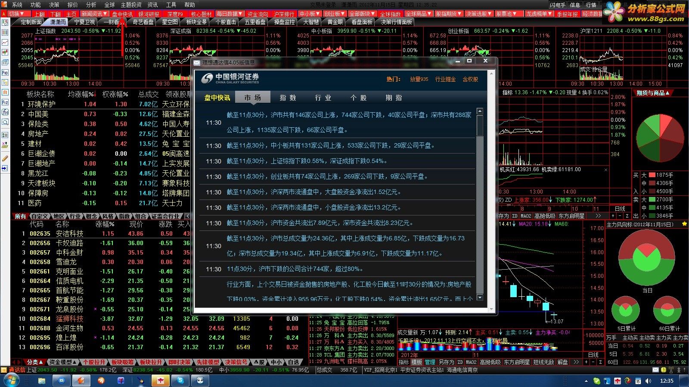Click the line chart icon in left sidebar
This screenshot has height=387, width=689.
coord(5,43)
